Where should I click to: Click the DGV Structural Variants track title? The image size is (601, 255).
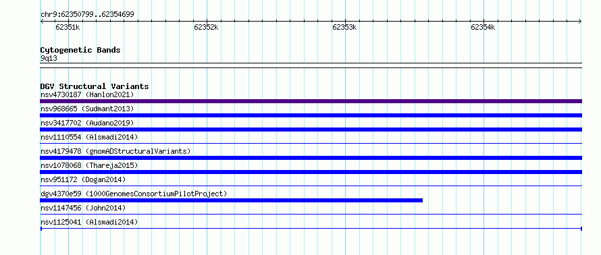pos(95,86)
